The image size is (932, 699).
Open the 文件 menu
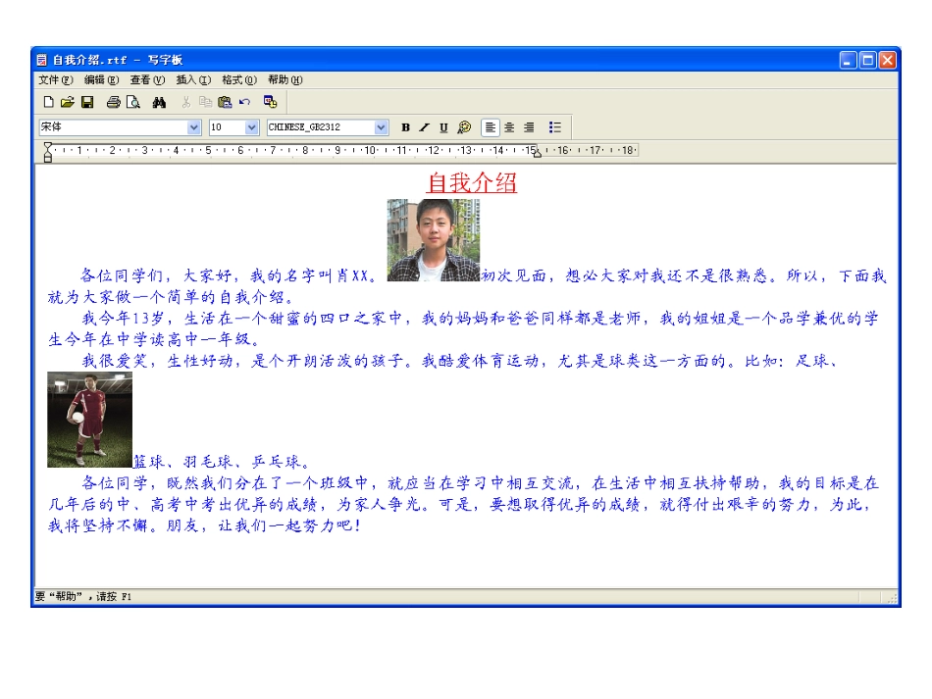click(56, 79)
